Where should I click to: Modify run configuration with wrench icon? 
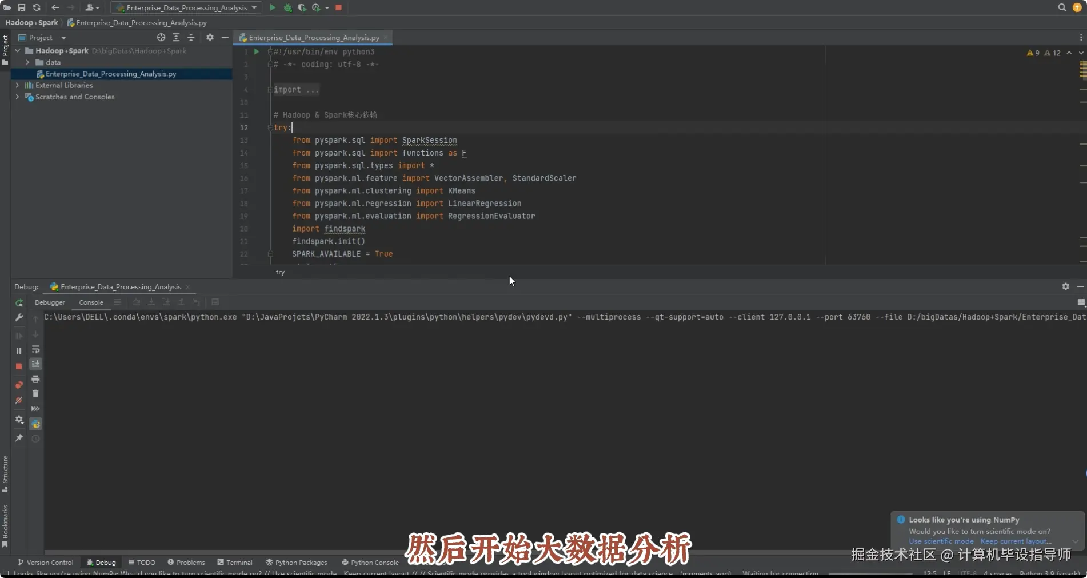[19, 318]
